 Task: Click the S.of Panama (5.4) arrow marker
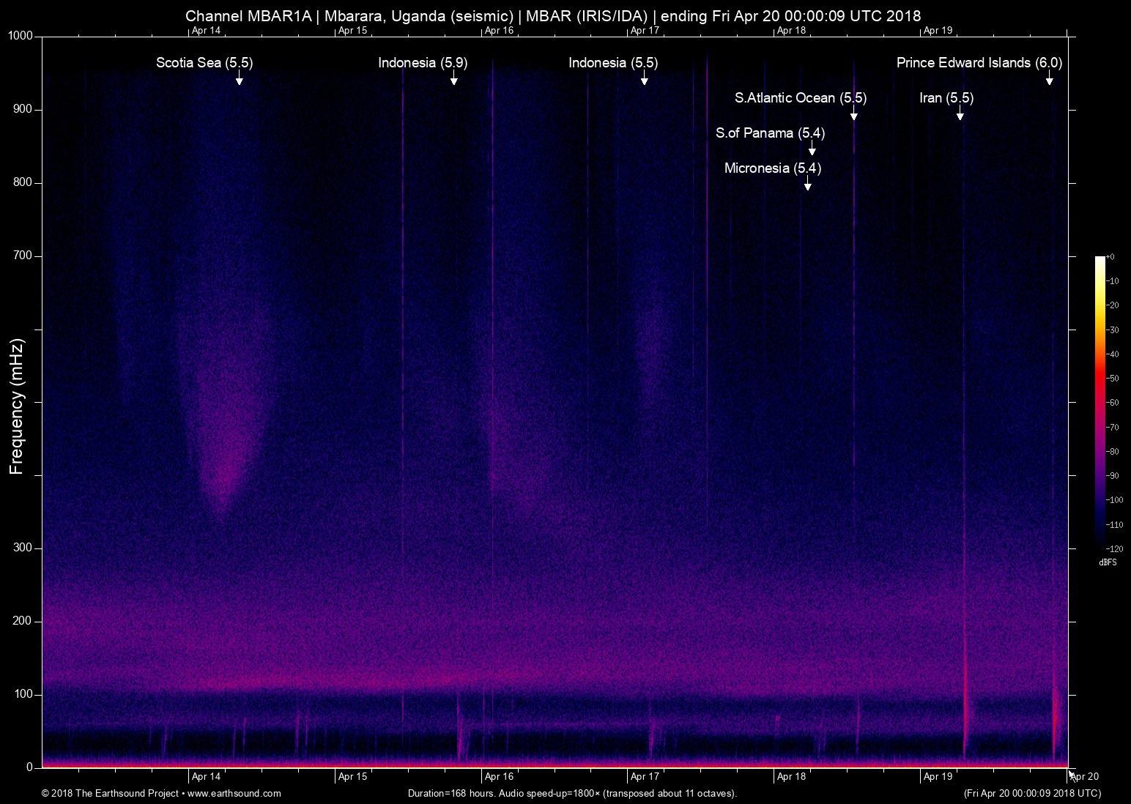coord(812,149)
